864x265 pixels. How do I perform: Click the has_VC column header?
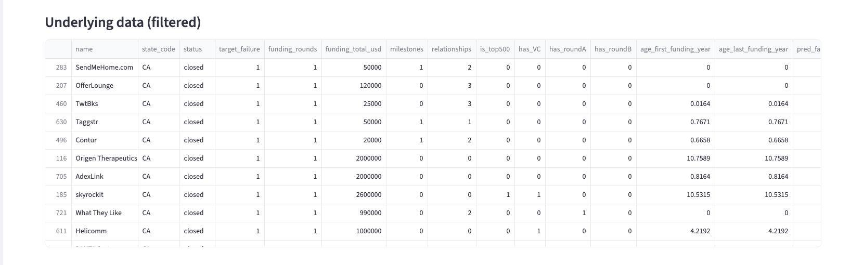click(x=530, y=49)
